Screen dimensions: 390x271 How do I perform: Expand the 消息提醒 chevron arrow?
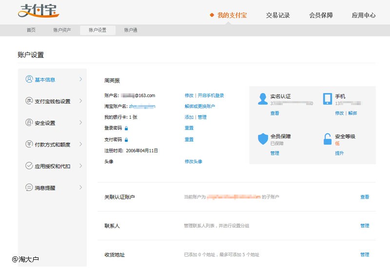(x=80, y=187)
